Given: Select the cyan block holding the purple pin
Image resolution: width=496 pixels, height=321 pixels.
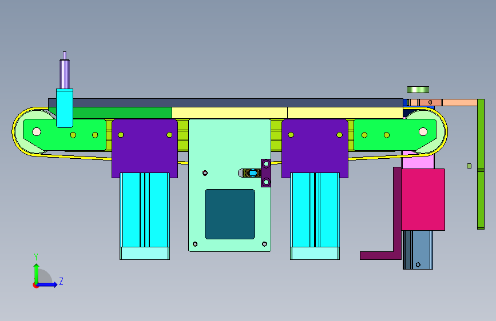Looking at the screenshot, I should coord(65,108).
